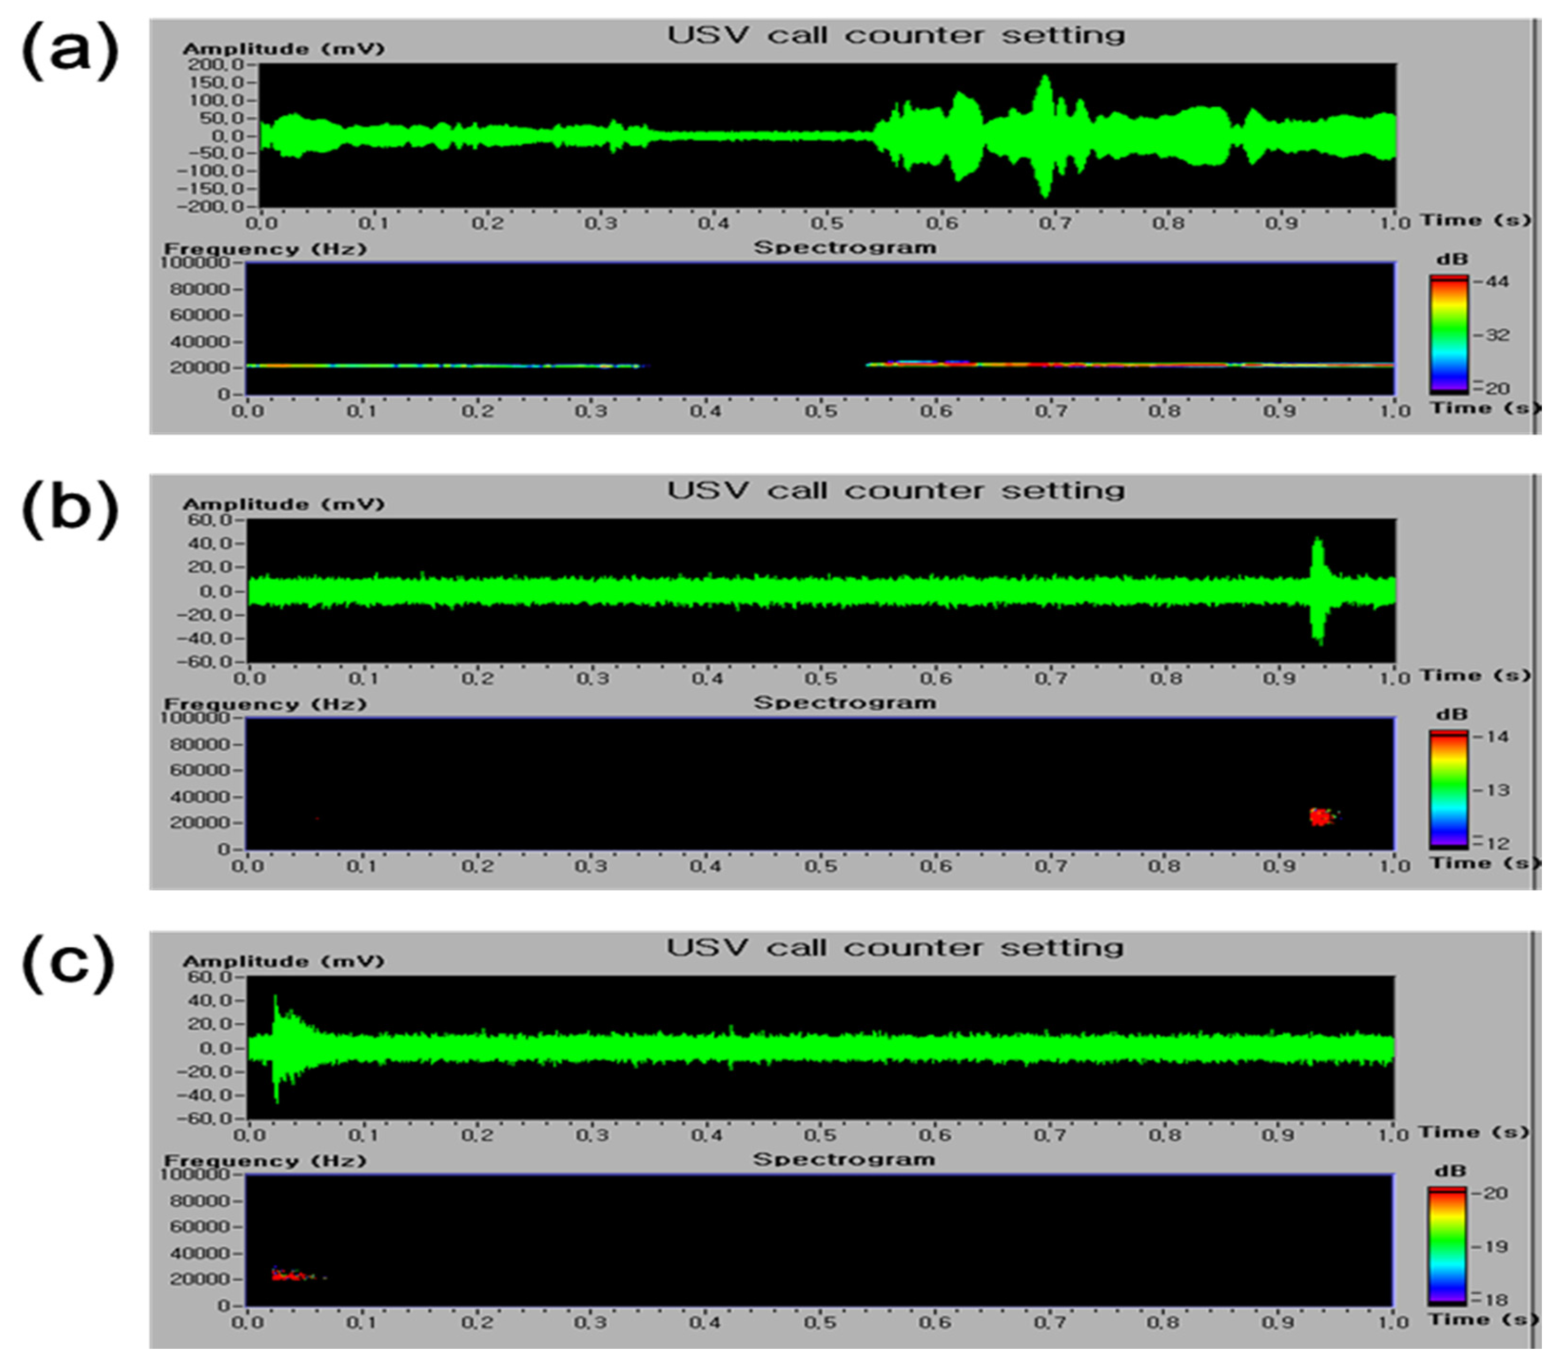Click the 'Time (s)' label beside panel (a) waveform

pos(1476,220)
